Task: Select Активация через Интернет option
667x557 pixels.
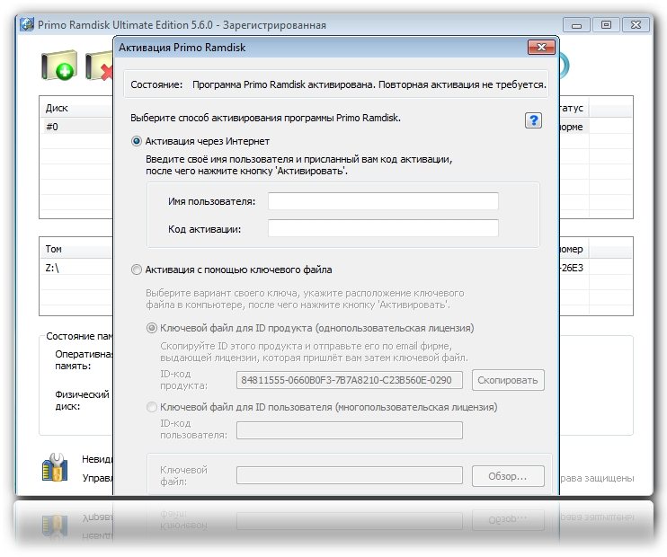Action: [x=137, y=141]
